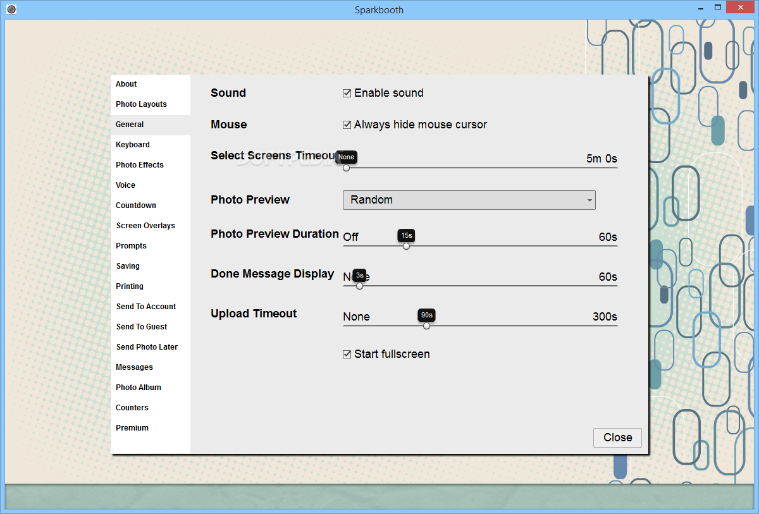Toggle the Enable sound checkbox
This screenshot has height=514, width=759.
pyautogui.click(x=347, y=93)
